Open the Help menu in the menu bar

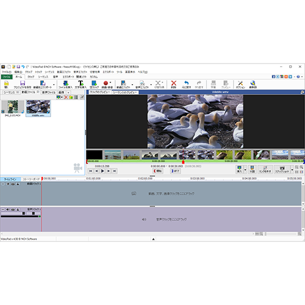pyautogui.click(x=143, y=72)
